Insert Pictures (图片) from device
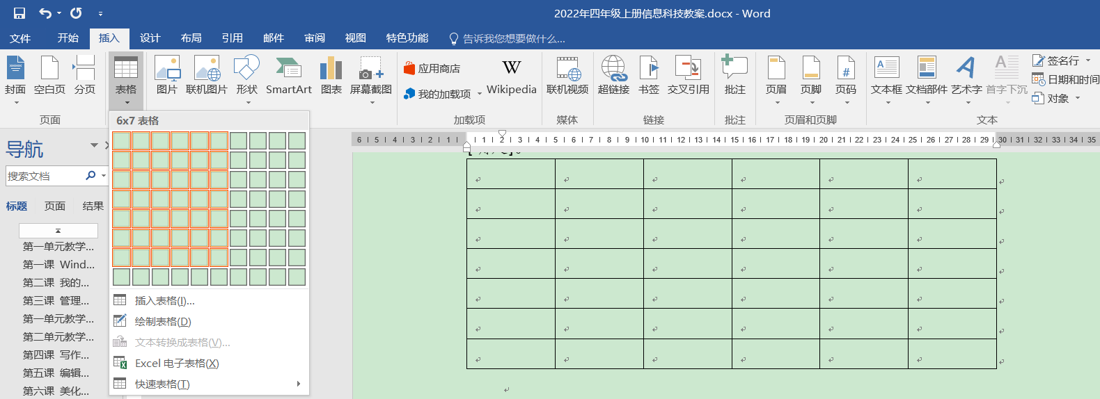Image resolution: width=1100 pixels, height=399 pixels. [167, 76]
